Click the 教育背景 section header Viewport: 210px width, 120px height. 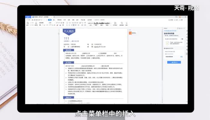tap(68, 50)
